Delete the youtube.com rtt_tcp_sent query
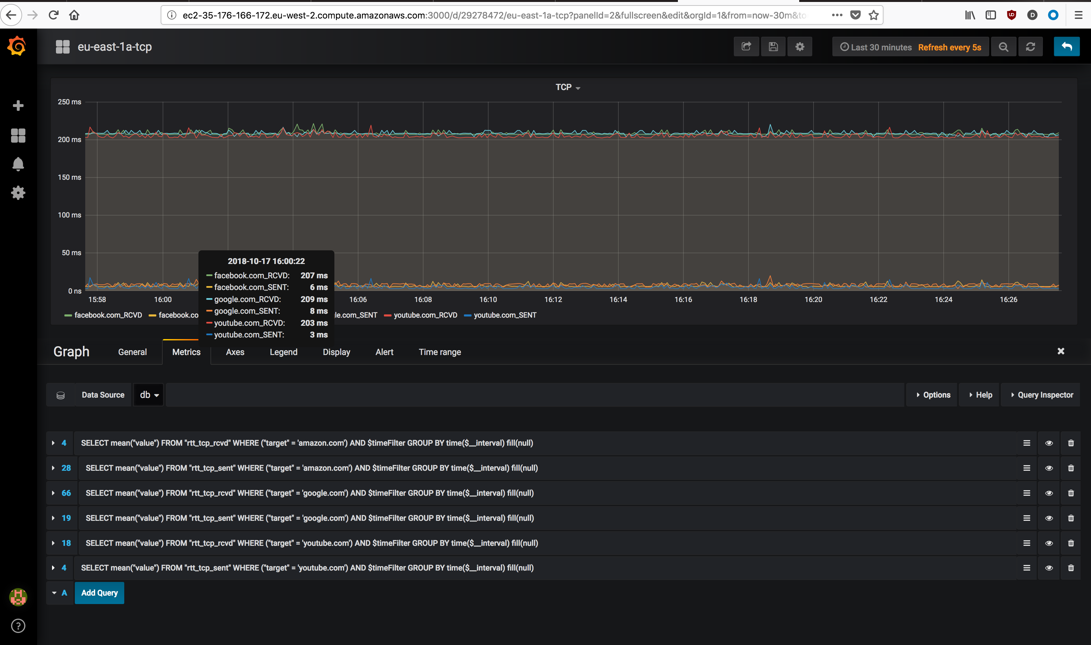 pos(1071,568)
